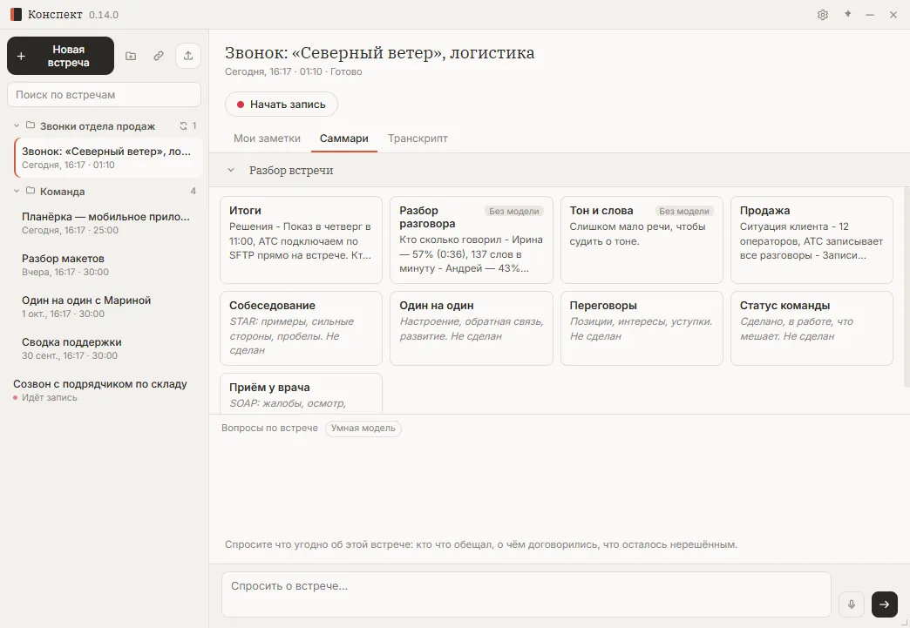The height and width of the screenshot is (628, 910).
Task: Open Созвон с подрядчиком по складу recording
Action: (104, 389)
